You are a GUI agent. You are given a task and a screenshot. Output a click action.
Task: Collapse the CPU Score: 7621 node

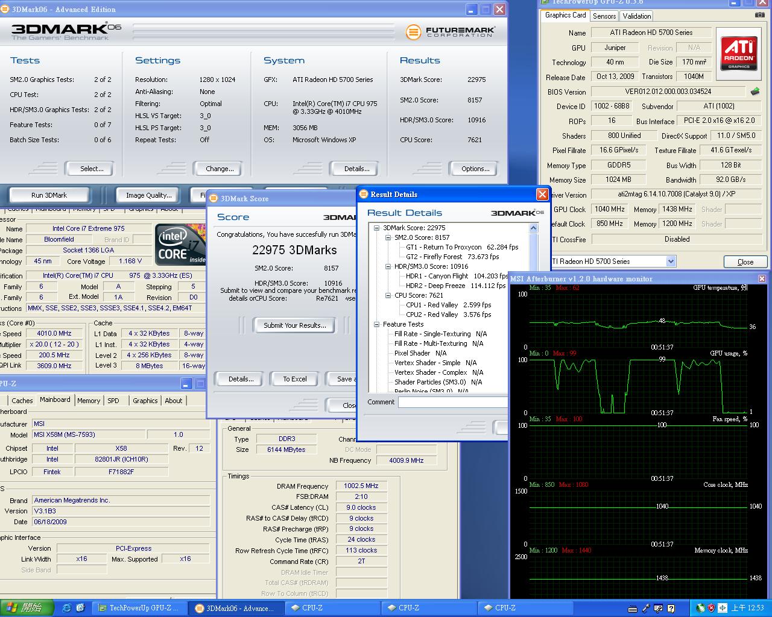[x=388, y=295]
